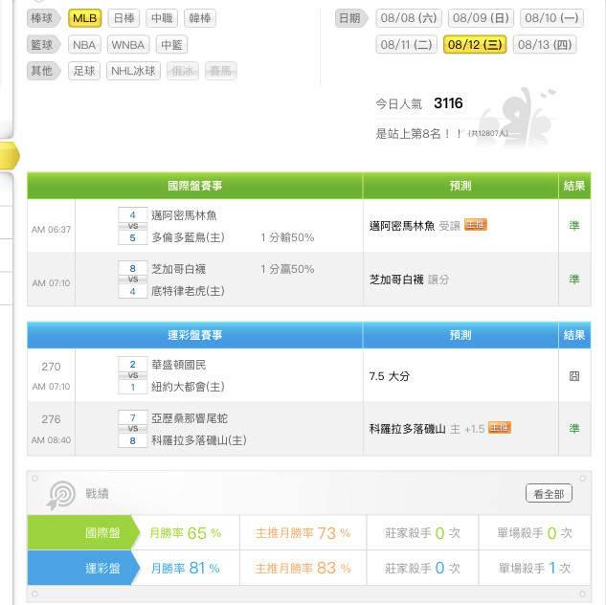Click the 籃球 category label
The image size is (606, 605).
click(x=43, y=45)
